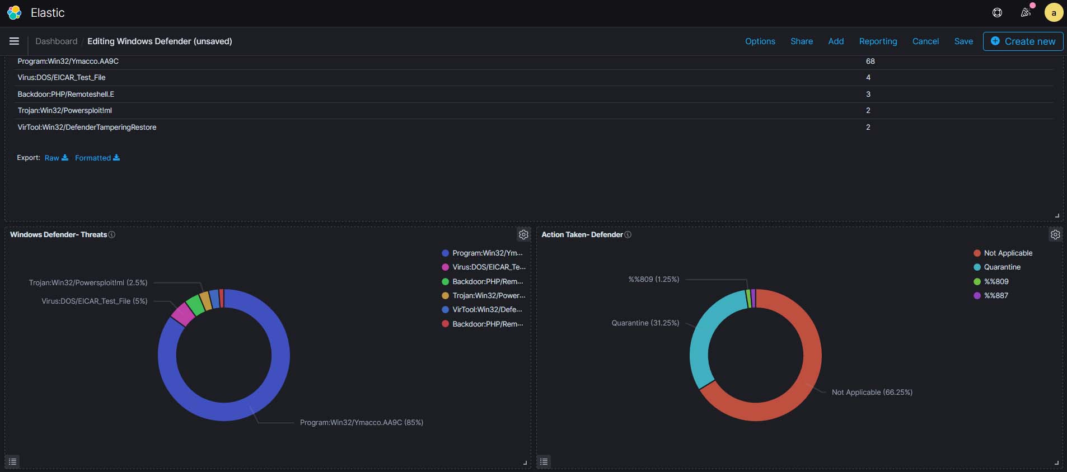This screenshot has width=1067, height=472.
Task: Open gear options for Windows Defender- Threats panel
Action: pyautogui.click(x=523, y=235)
